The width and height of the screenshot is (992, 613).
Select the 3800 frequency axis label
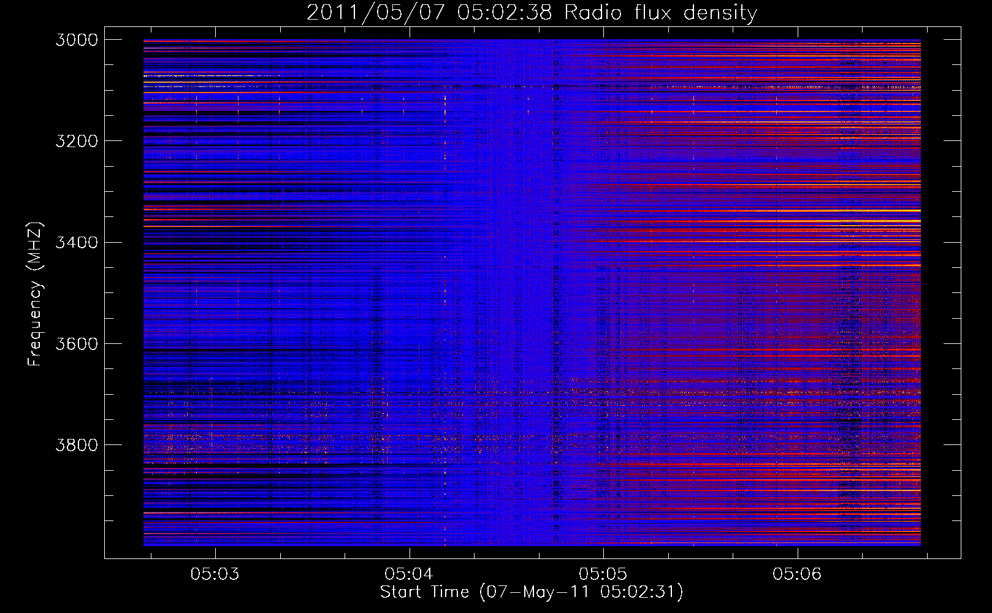point(77,445)
